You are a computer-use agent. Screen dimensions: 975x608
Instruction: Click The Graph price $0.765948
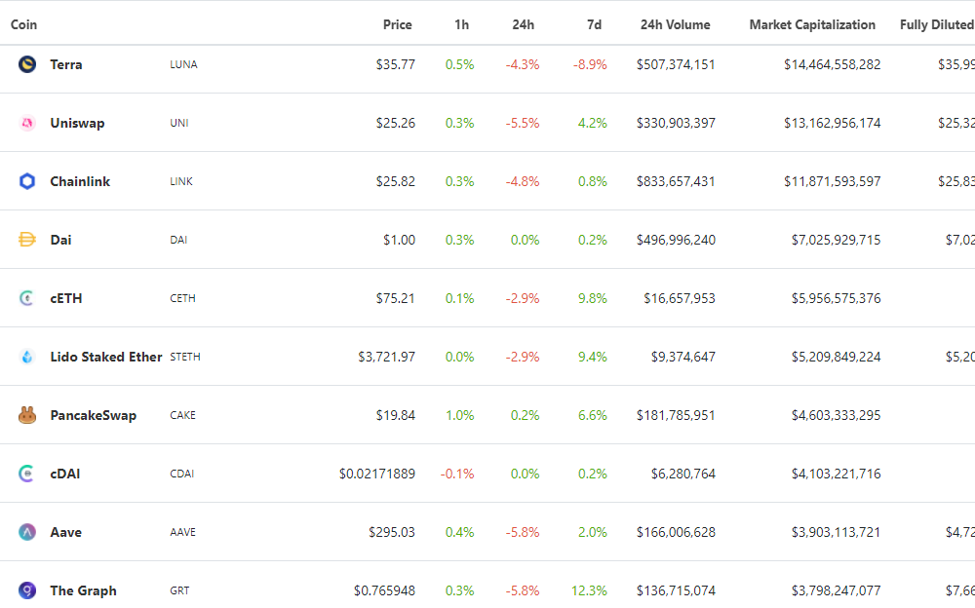pos(384,590)
